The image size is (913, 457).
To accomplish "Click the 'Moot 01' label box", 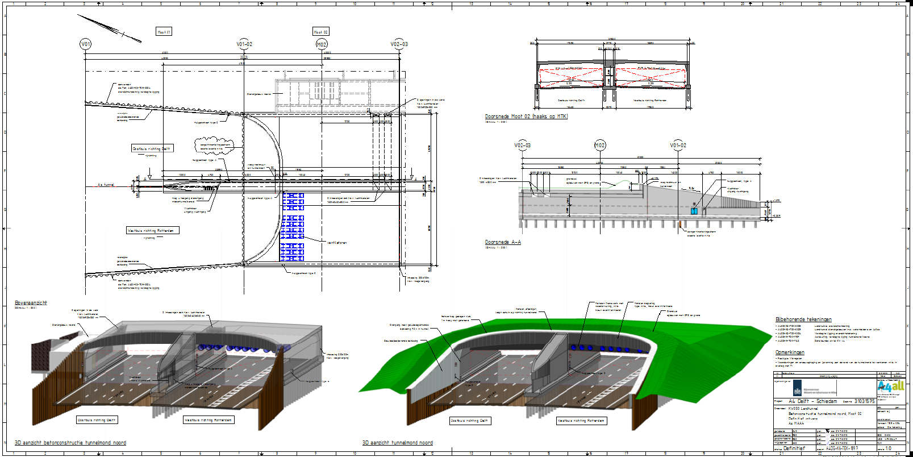I will point(164,32).
